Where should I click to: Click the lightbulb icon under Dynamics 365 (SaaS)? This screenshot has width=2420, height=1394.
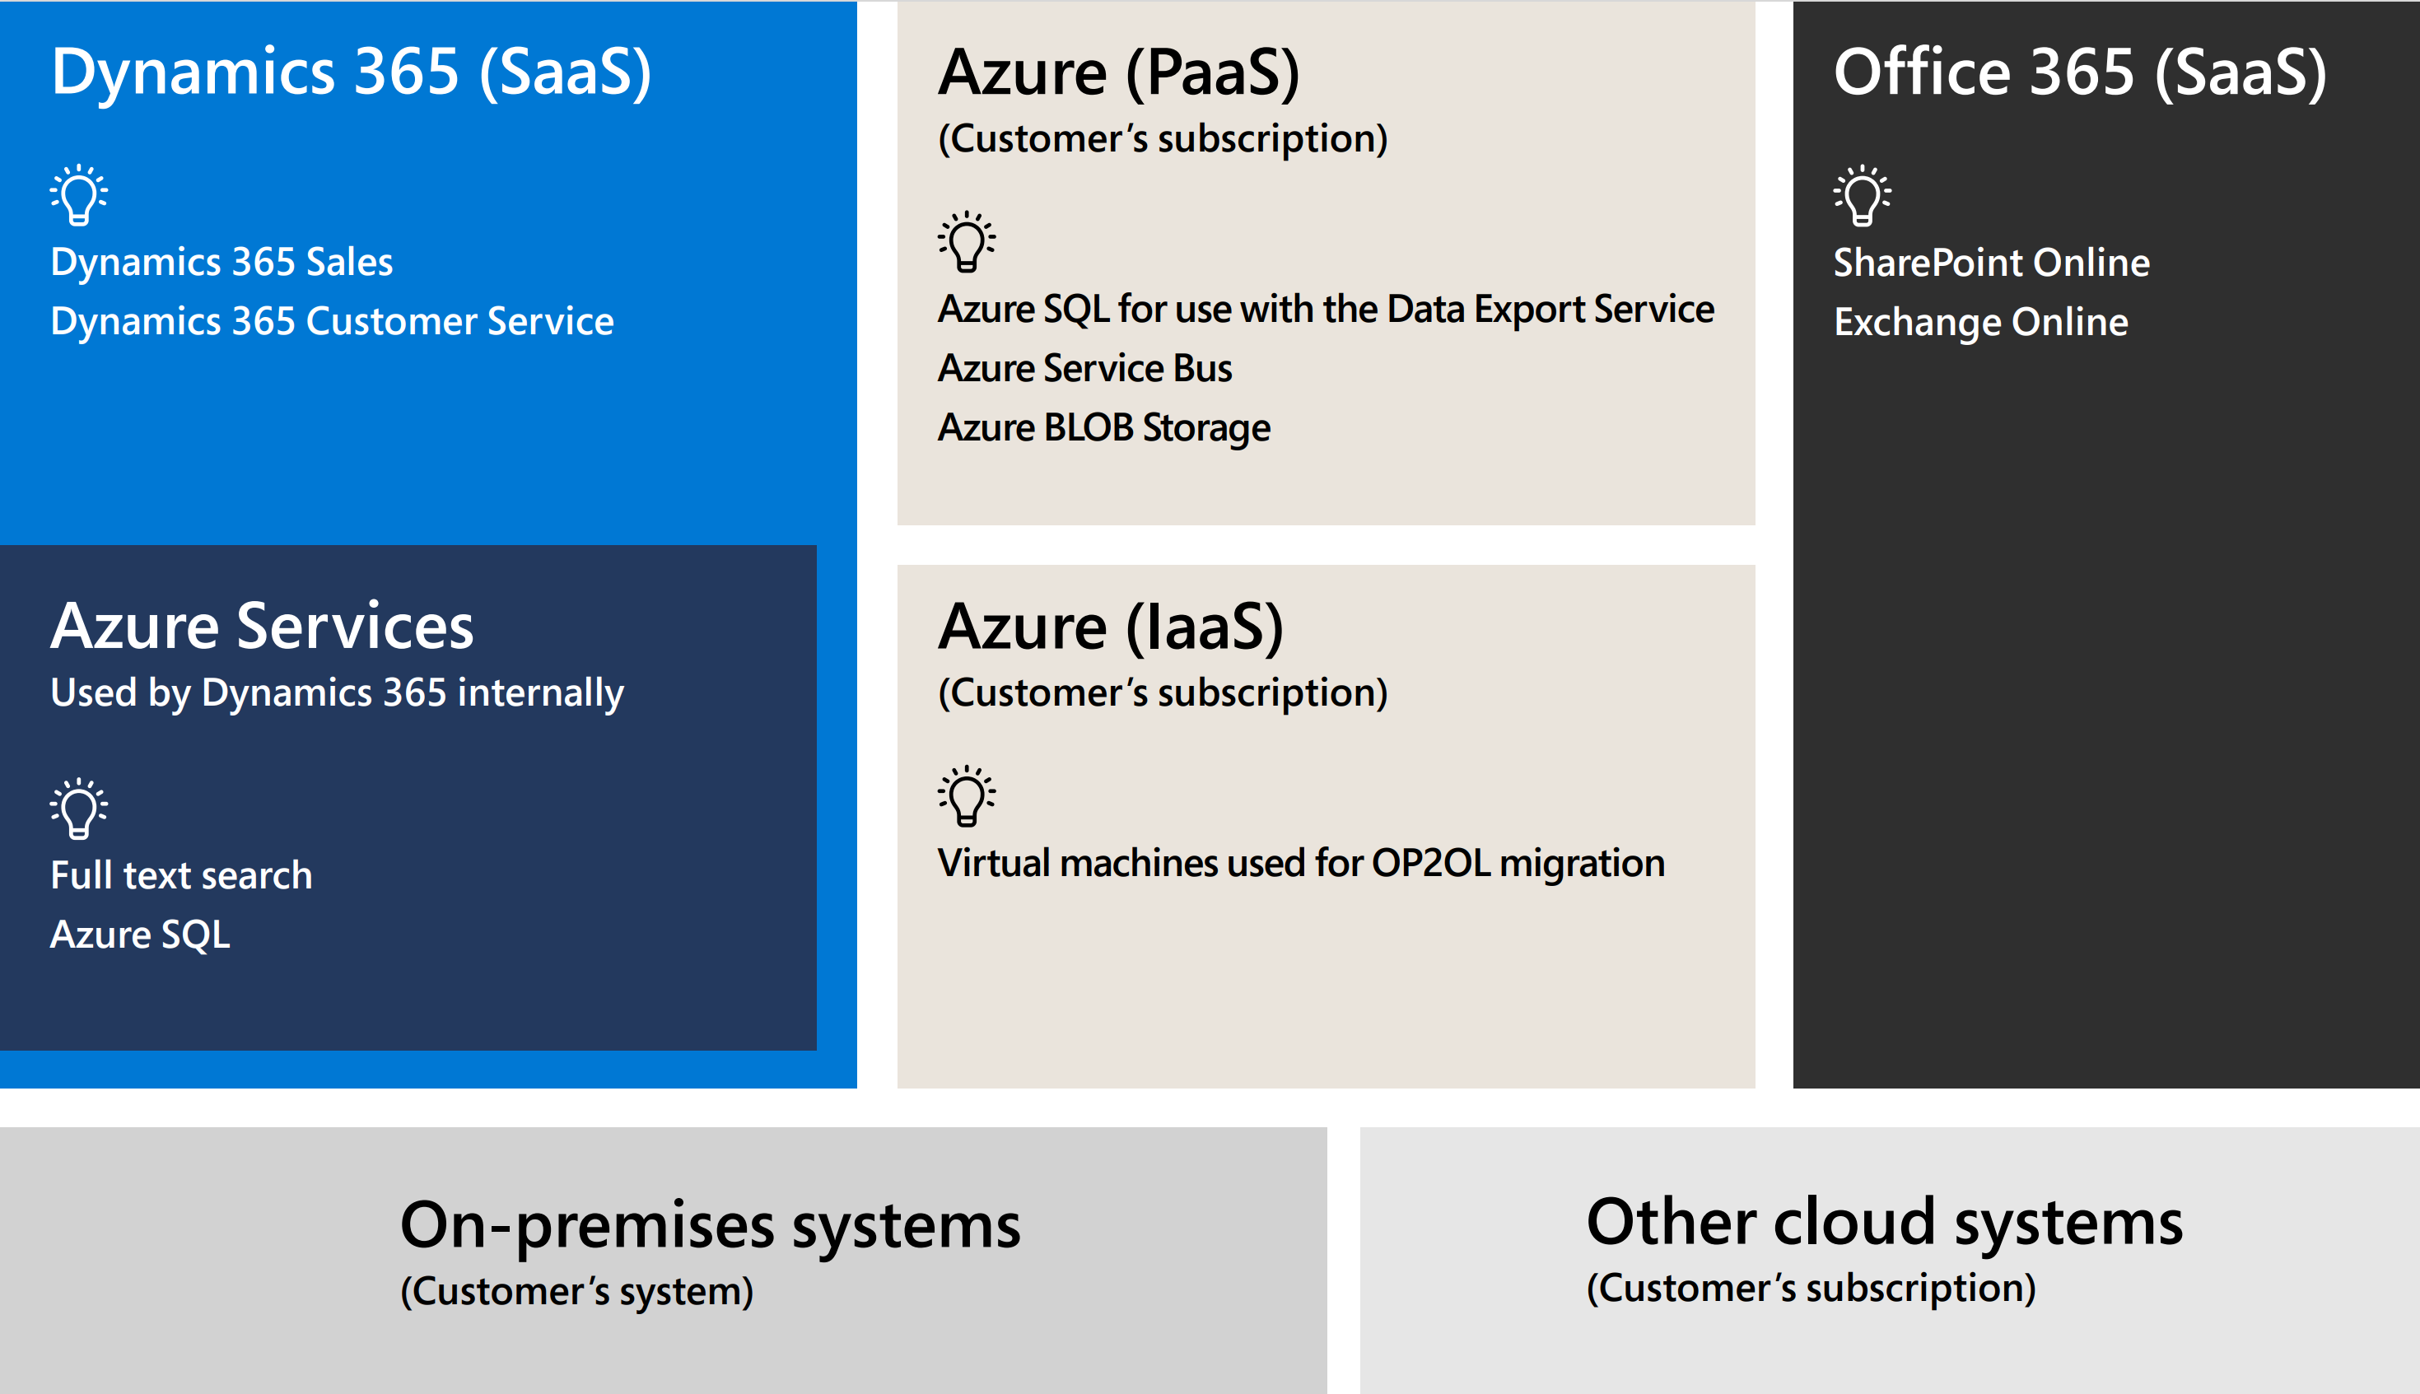pos(78,195)
